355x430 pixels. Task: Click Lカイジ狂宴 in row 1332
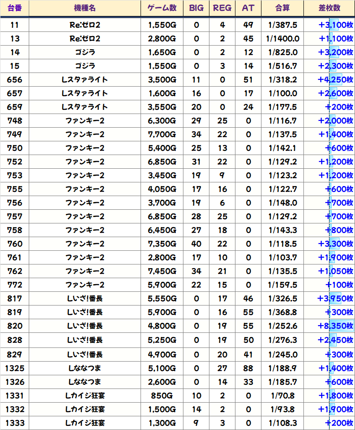point(85,409)
